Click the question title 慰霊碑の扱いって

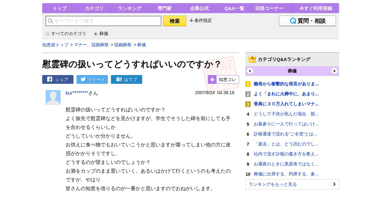coord(132,64)
